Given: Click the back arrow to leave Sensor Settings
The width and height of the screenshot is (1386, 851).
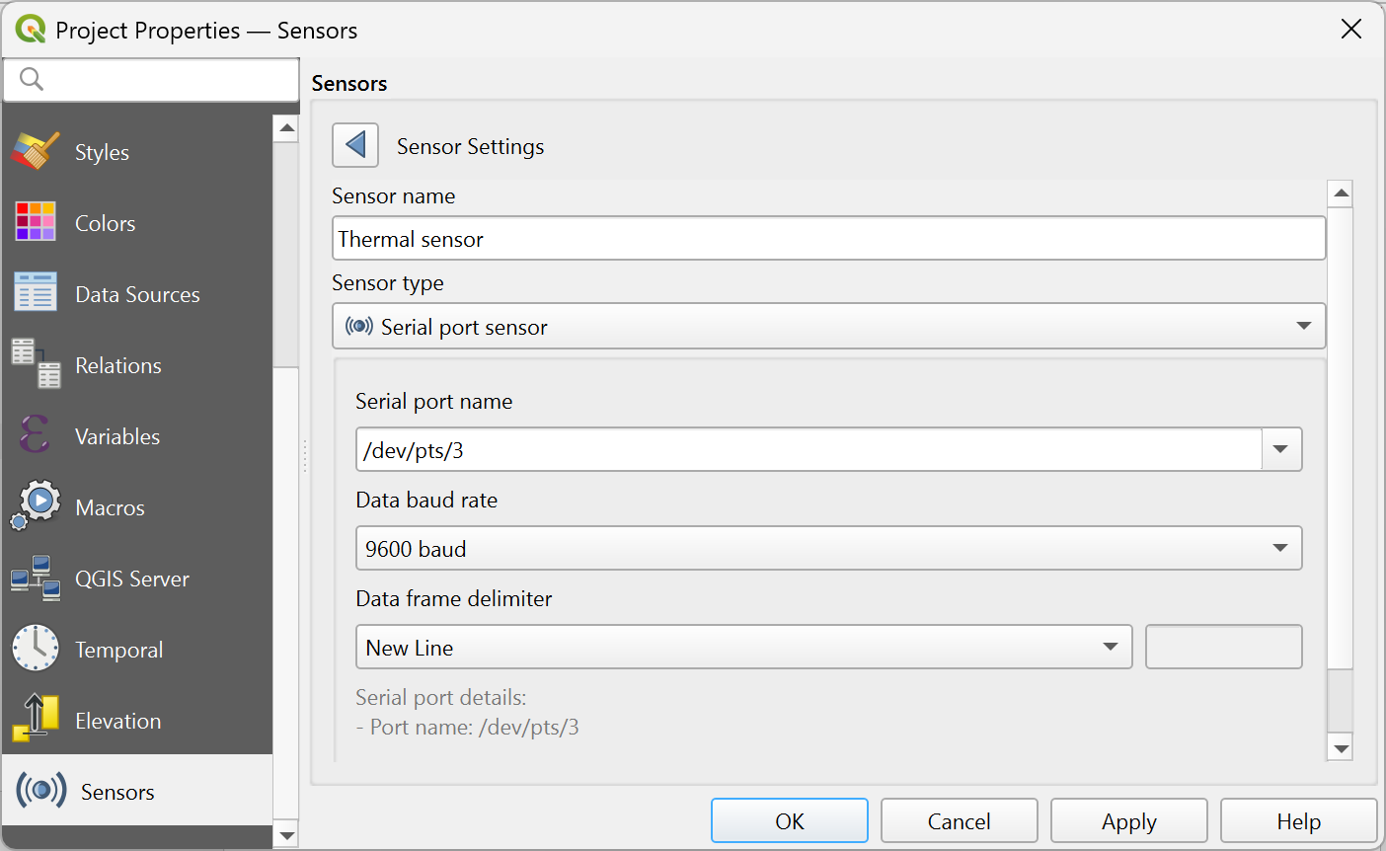Looking at the screenshot, I should 355,144.
